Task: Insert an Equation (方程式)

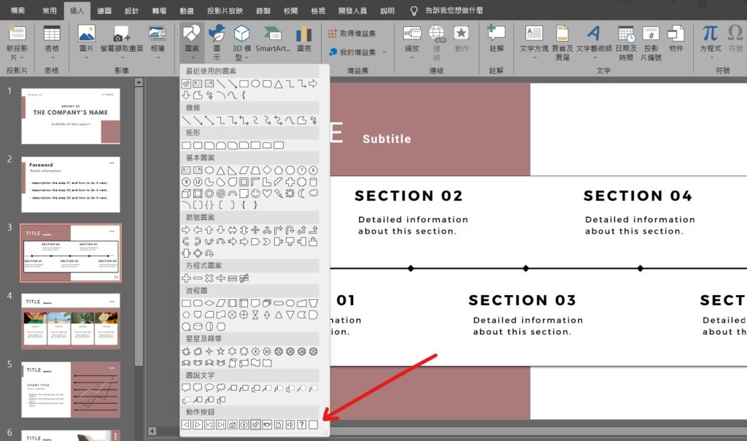Action: click(x=711, y=42)
